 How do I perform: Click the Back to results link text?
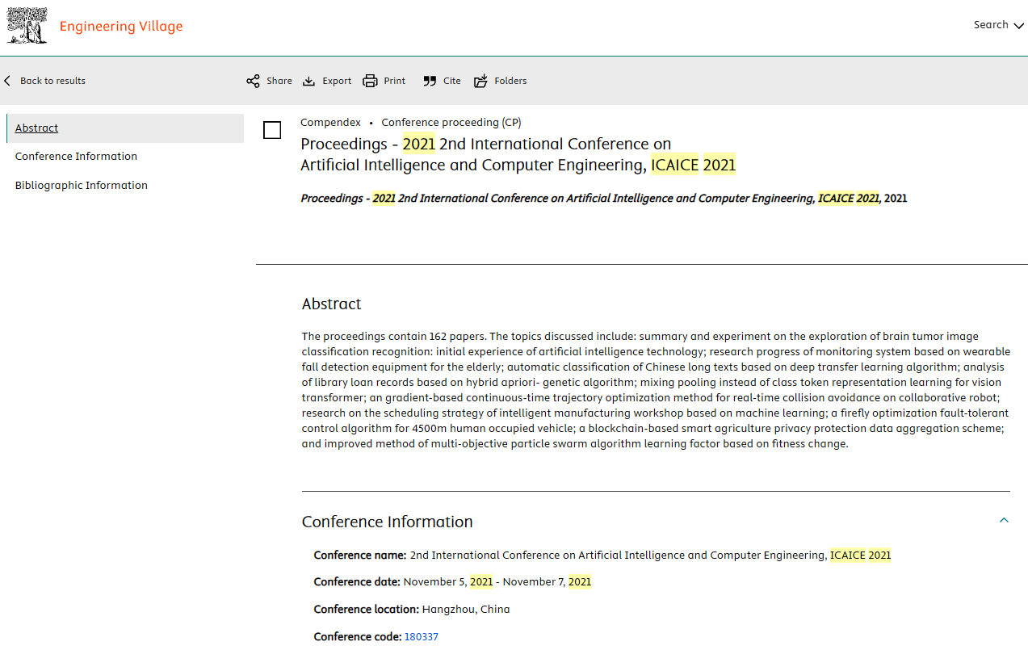[52, 81]
